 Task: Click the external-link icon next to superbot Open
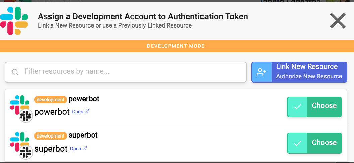(84, 148)
